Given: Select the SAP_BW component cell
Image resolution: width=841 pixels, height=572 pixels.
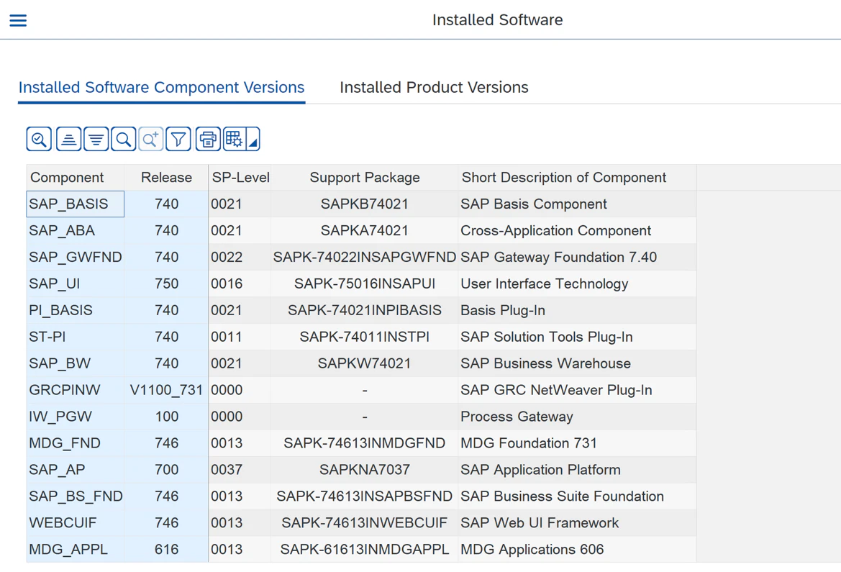Looking at the screenshot, I should coord(75,363).
